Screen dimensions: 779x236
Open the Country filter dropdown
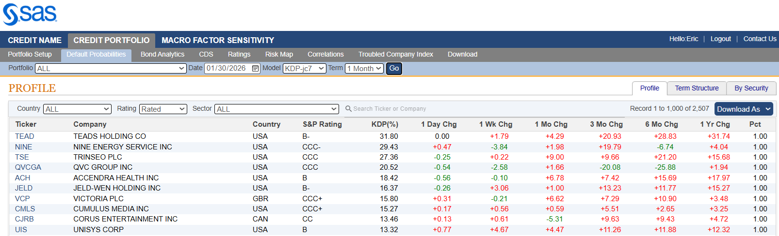(77, 109)
